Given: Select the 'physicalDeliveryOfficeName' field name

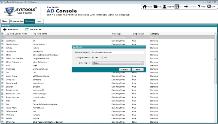Looking at the screenshot, I should click(x=46, y=55).
